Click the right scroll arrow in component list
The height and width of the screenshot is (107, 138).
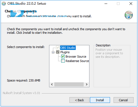point(87,84)
